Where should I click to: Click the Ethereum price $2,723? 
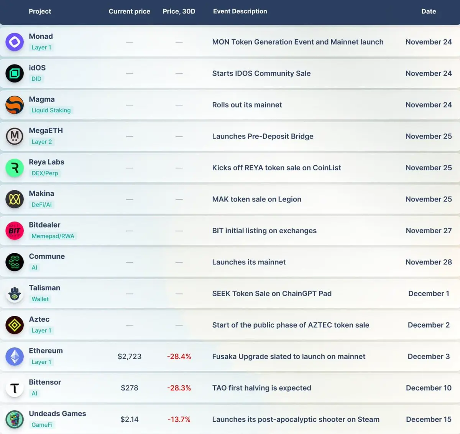130,356
